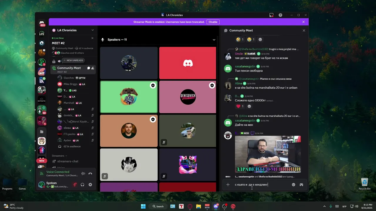Click the Alina username in chat

tap(239, 83)
